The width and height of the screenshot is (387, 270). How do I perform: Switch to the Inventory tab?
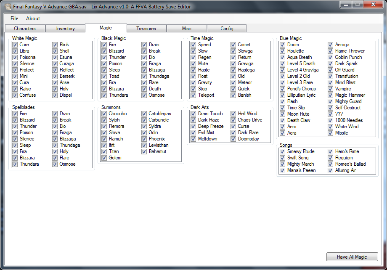(x=65, y=29)
